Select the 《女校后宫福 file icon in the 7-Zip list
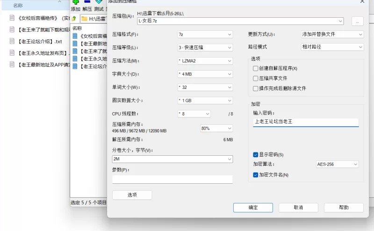374x231 pixels. [75, 36]
